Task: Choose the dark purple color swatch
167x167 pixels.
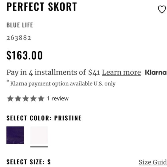Action: click(15, 135)
